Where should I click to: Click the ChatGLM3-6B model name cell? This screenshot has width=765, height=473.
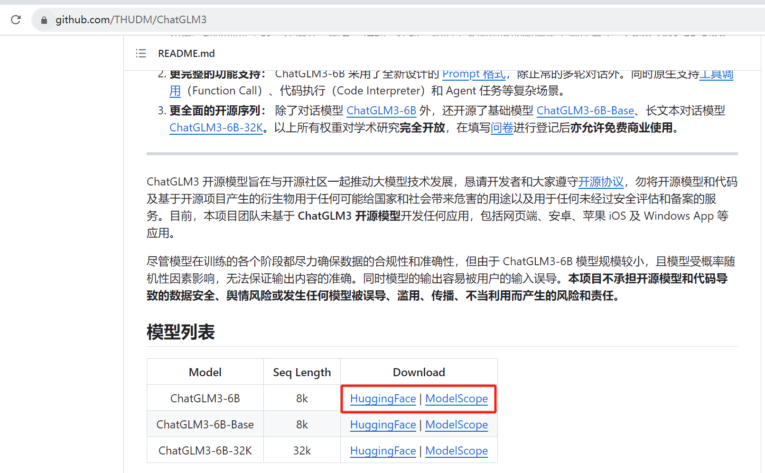pos(205,399)
